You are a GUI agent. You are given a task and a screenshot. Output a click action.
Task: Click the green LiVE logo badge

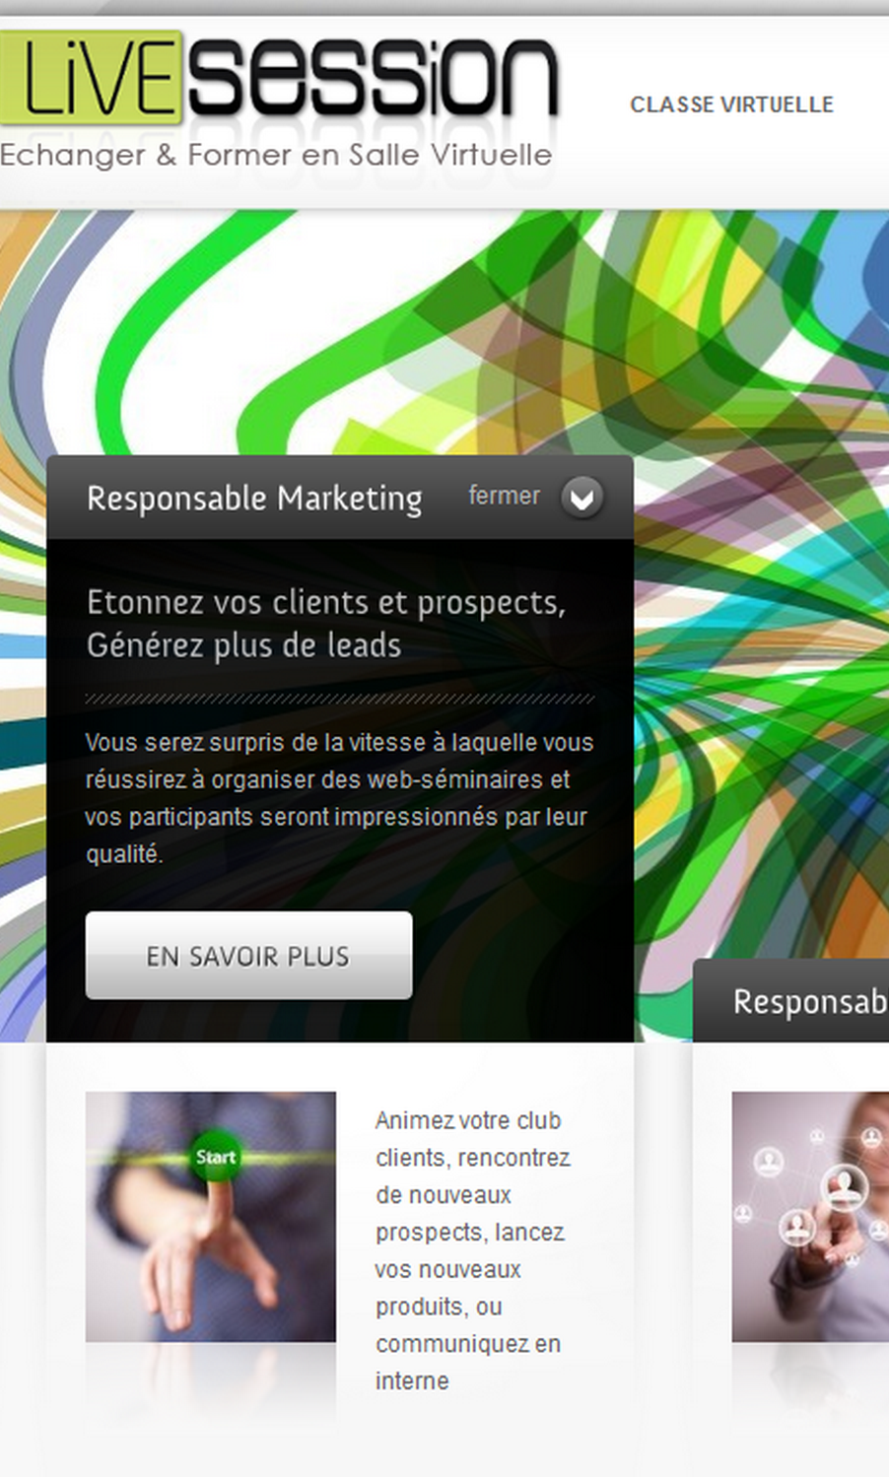(x=91, y=78)
